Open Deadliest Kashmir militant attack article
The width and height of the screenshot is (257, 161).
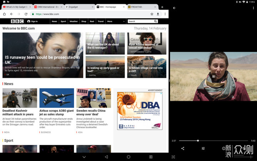[x=18, y=113]
